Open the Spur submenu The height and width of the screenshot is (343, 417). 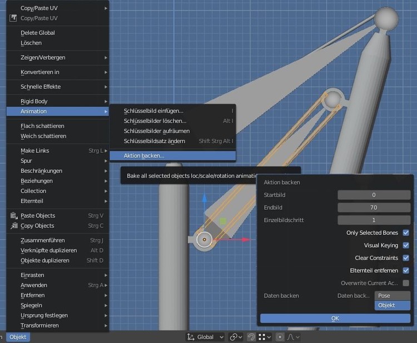pyautogui.click(x=58, y=160)
